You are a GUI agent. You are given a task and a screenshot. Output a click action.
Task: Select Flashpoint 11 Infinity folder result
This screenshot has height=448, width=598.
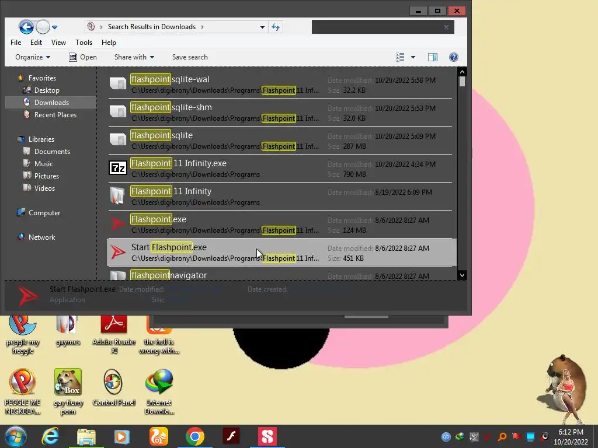pyautogui.click(x=280, y=197)
